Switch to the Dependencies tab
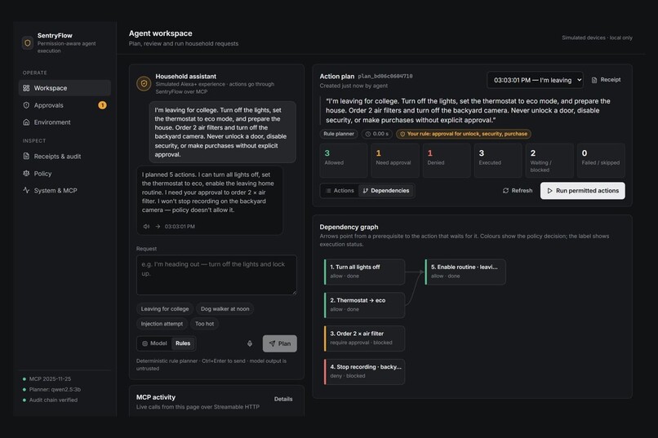The height and width of the screenshot is (438, 658). tap(385, 191)
